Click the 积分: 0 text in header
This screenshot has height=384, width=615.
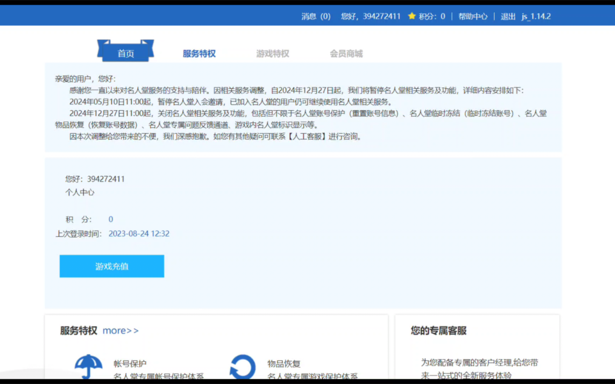point(432,16)
